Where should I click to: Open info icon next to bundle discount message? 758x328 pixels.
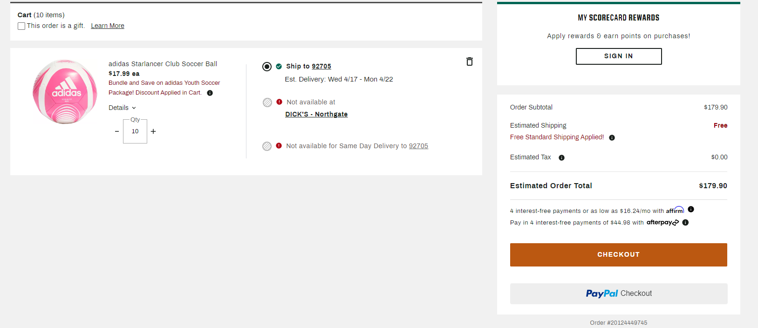coord(210,93)
